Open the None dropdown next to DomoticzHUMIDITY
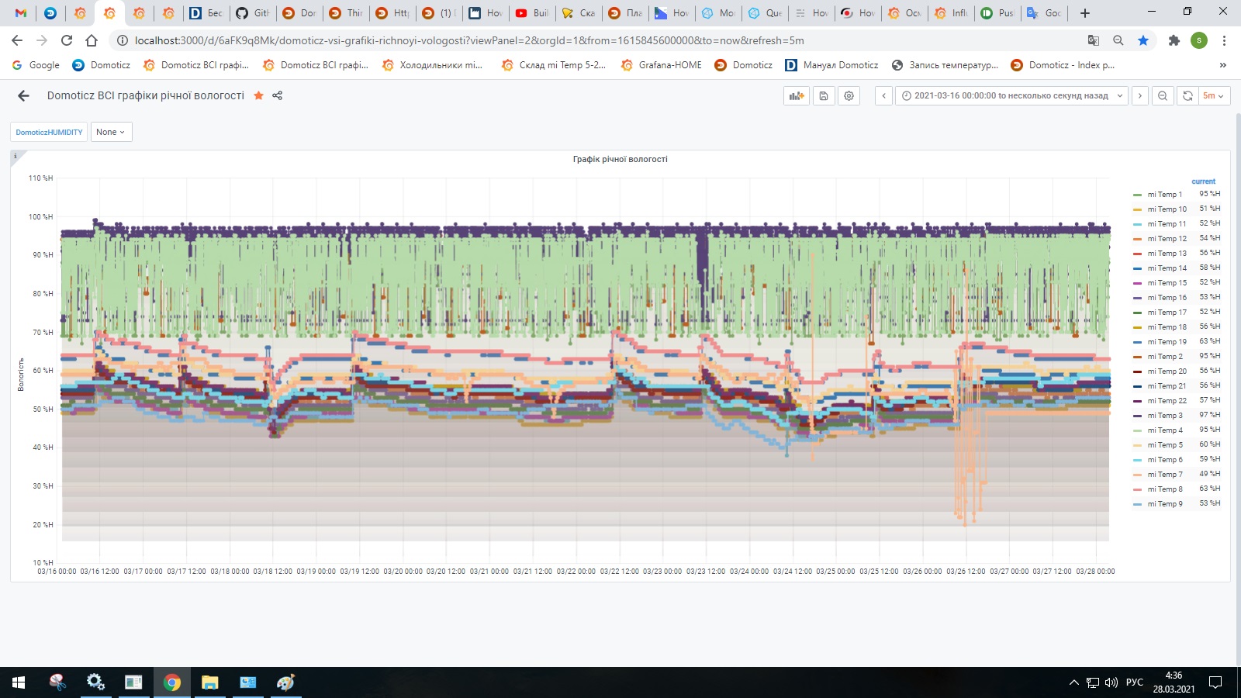This screenshot has width=1241, height=698. point(110,131)
